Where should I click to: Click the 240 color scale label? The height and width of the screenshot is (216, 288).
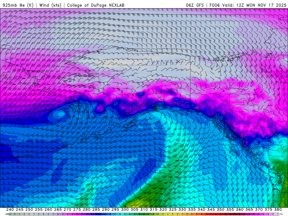pos(10,210)
